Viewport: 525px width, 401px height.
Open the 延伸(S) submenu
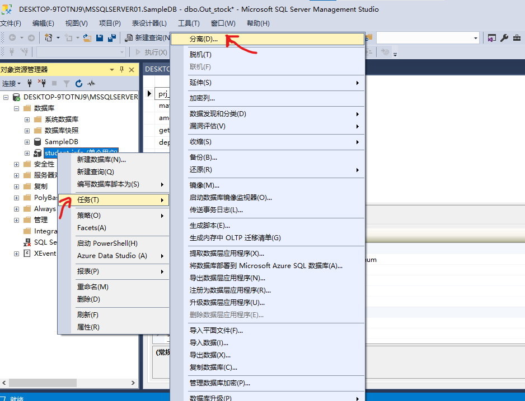(x=268, y=83)
